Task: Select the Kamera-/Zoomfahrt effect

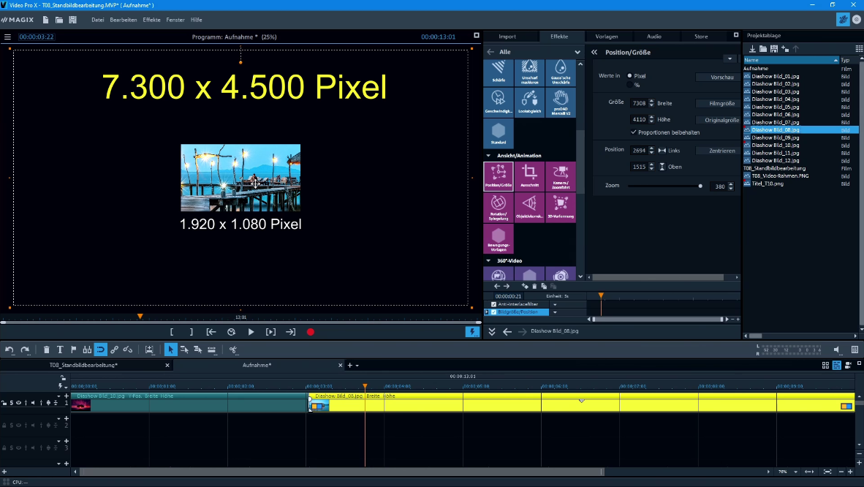Action: [560, 175]
